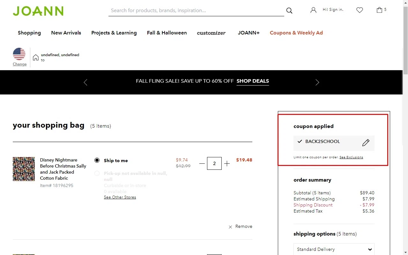Click the Shipping Discount label
Viewport: 408px width, 255px height.
point(313,205)
